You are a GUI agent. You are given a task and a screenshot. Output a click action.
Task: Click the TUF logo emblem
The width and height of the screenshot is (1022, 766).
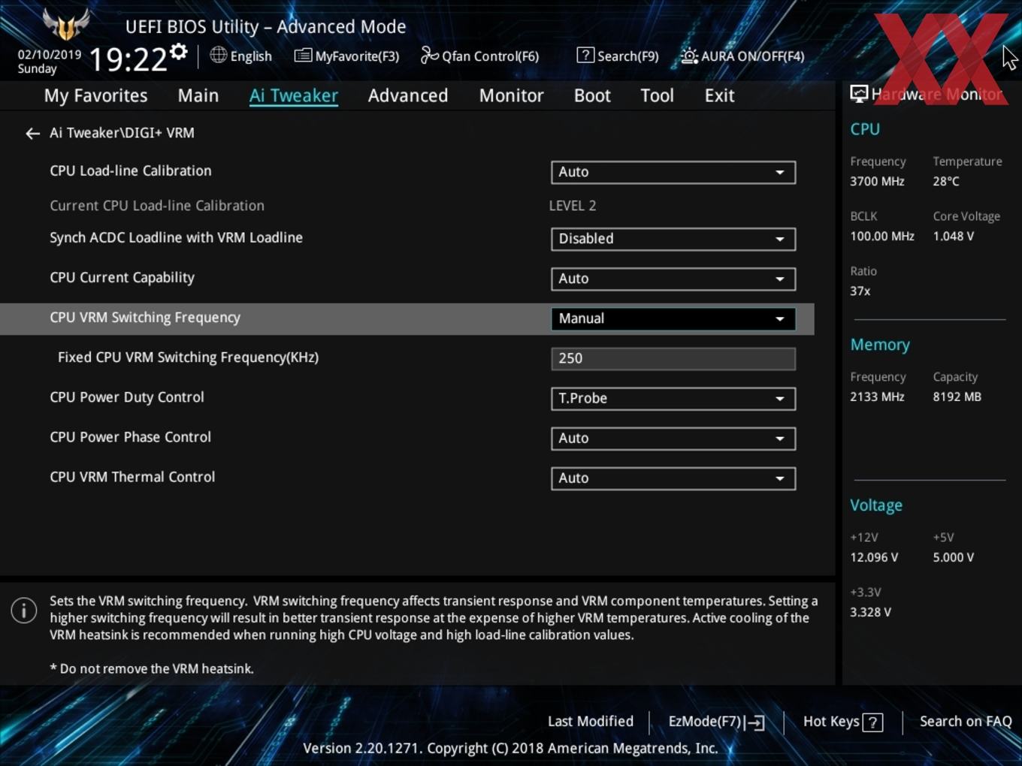coord(66,24)
